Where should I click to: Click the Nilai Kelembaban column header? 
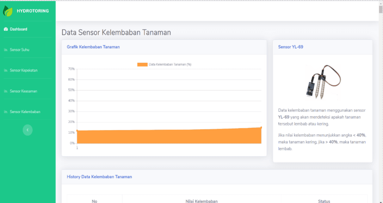click(201, 201)
